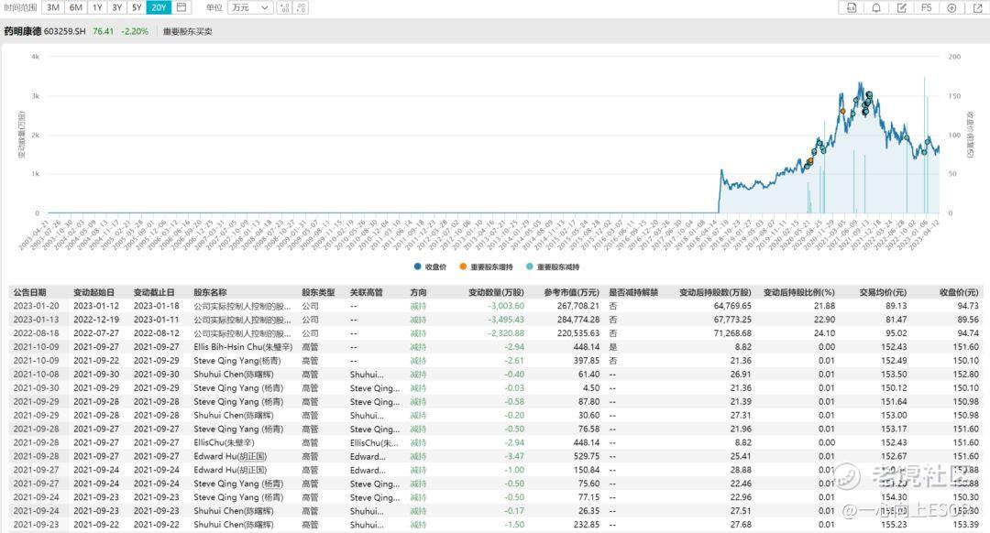
Task: Sort by 股东名称 column header
Action: tap(210, 293)
